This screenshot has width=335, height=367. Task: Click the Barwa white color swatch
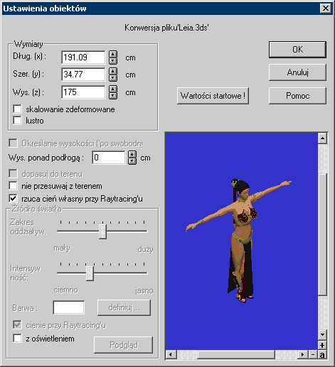point(69,307)
